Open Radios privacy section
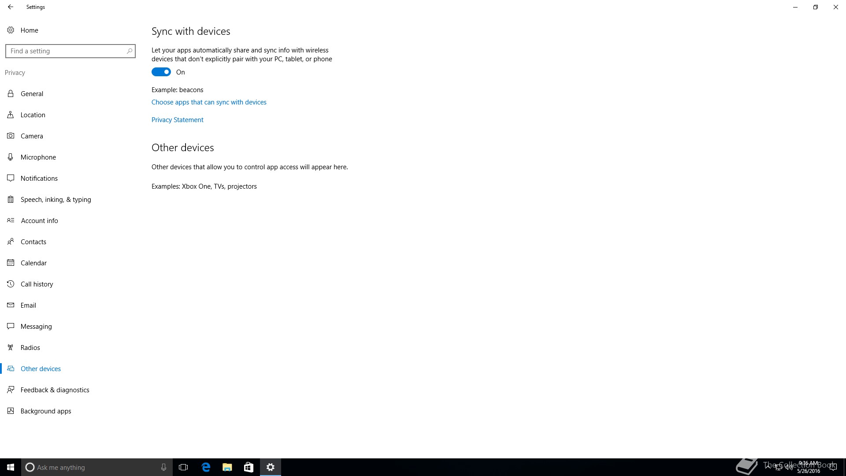The width and height of the screenshot is (846, 476). 30,347
